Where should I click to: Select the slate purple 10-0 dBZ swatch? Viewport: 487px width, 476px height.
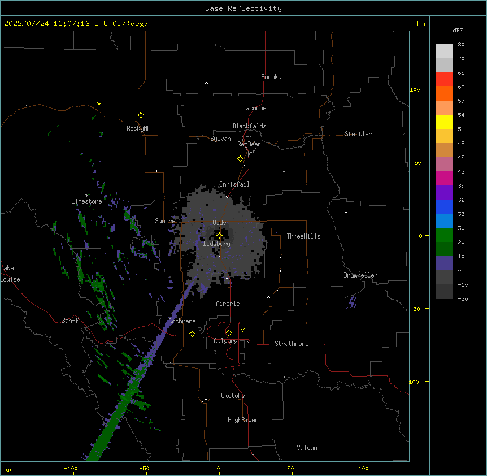coord(444,263)
